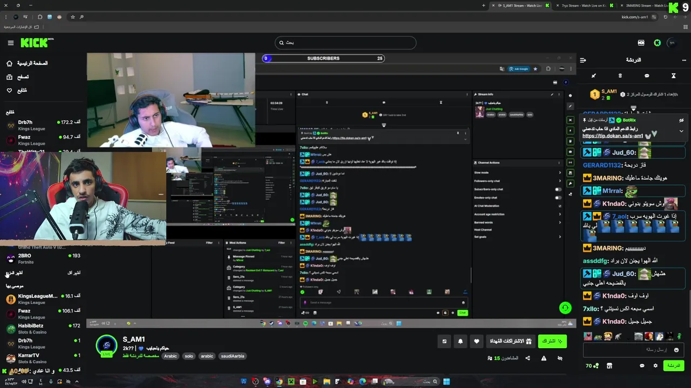Click the chat bubble icon beside gear
This screenshot has height=388, width=691.
[642, 365]
